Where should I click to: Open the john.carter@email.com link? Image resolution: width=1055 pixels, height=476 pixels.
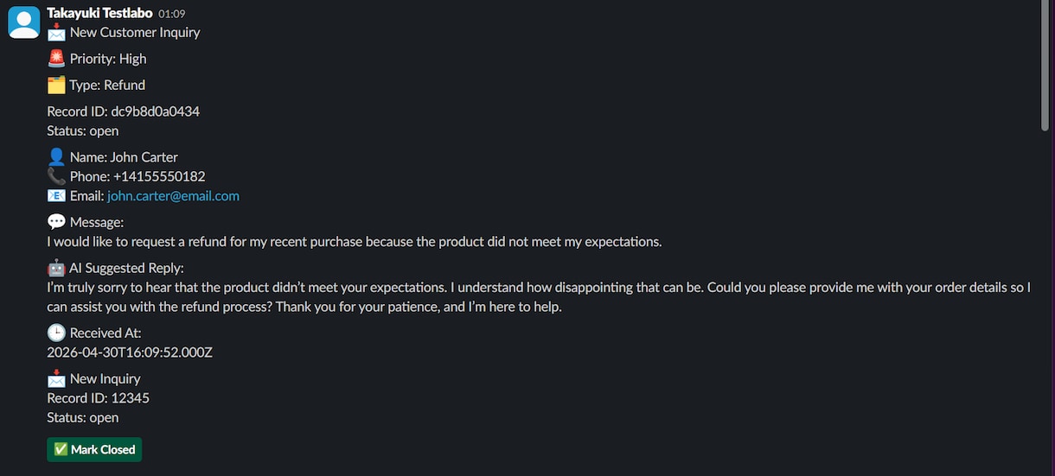(173, 196)
